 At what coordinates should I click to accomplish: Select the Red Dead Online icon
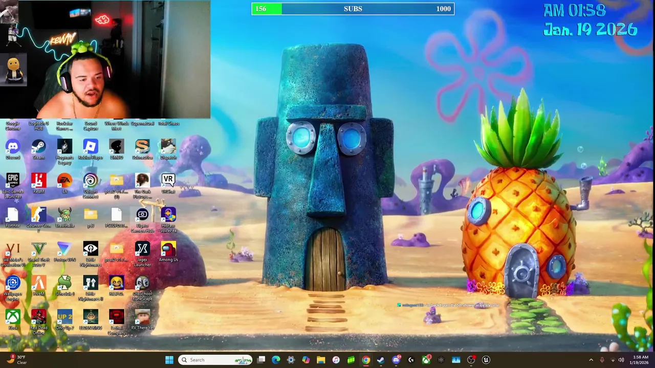[x=39, y=322]
